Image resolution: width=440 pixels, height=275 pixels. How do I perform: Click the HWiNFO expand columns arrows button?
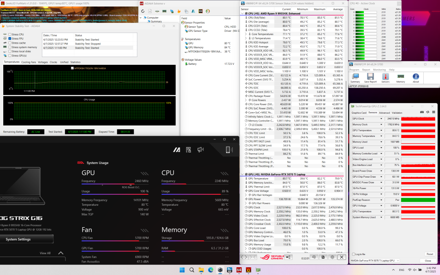244,257
